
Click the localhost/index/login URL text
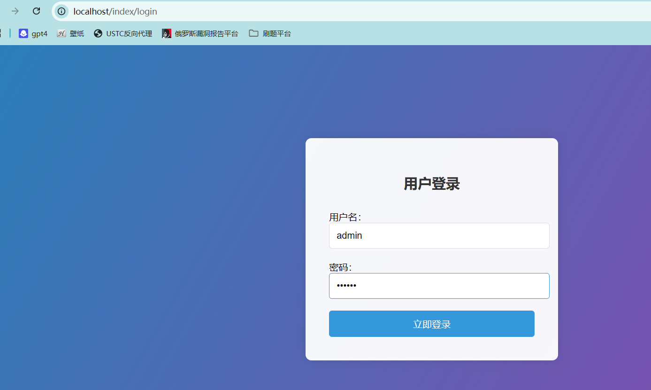(115, 11)
